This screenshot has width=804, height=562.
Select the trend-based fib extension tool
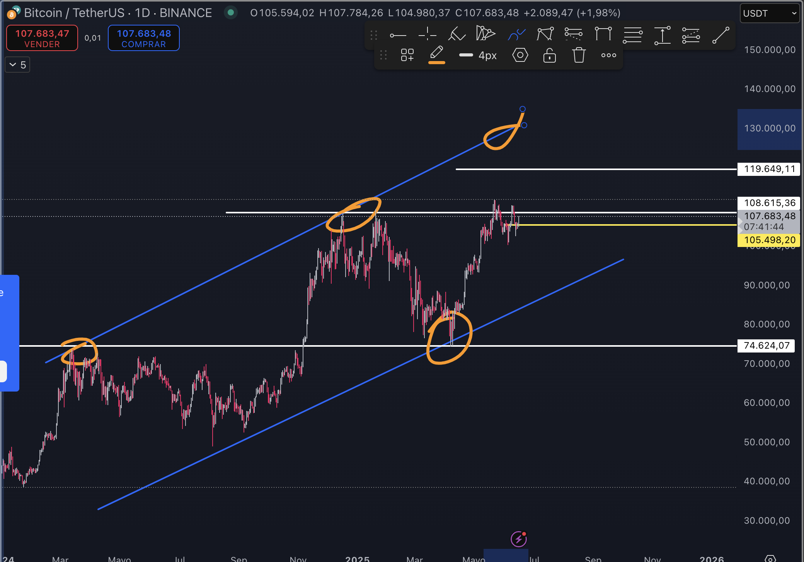coord(573,34)
